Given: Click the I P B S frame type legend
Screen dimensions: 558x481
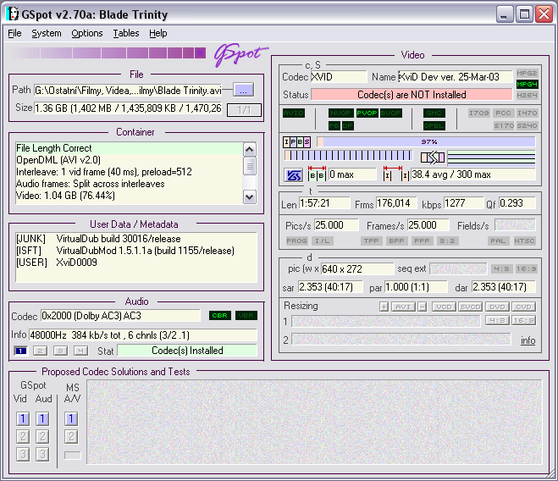Looking at the screenshot, I should tap(296, 141).
